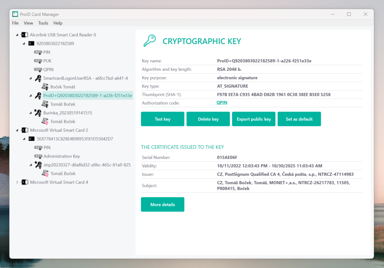Viewport: 384px width, 268px height.
Task: Select card number 9203803022182589 in tree
Action: 55,44
